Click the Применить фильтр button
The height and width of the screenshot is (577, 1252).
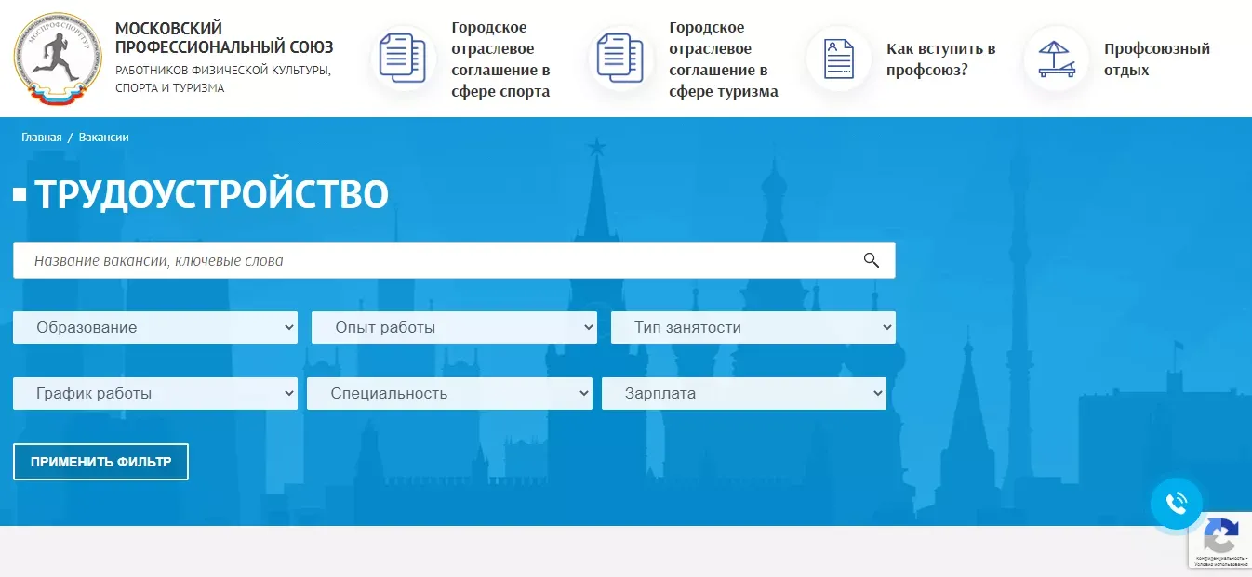[x=100, y=462]
